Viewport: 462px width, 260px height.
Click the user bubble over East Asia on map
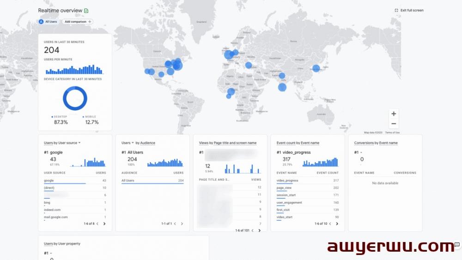(x=316, y=68)
